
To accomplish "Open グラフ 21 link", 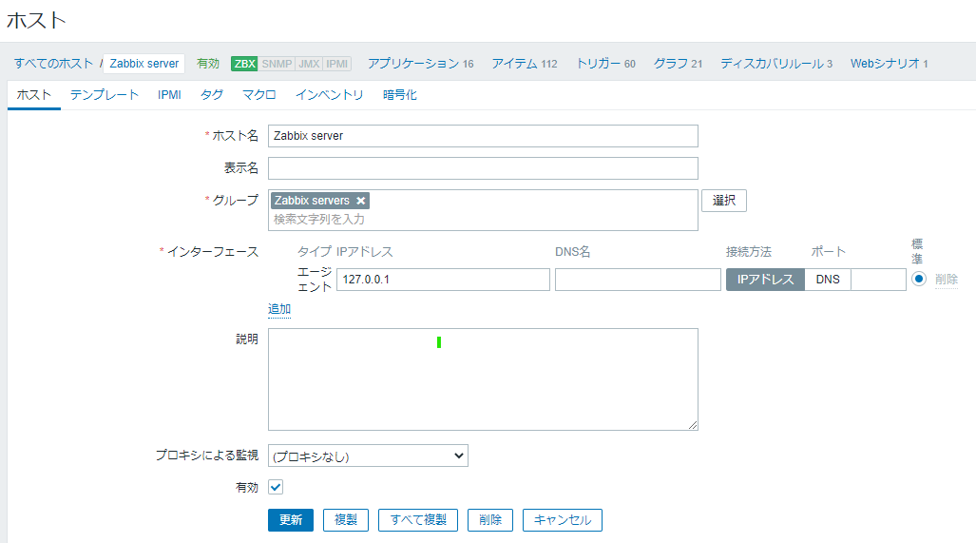I will point(678,64).
